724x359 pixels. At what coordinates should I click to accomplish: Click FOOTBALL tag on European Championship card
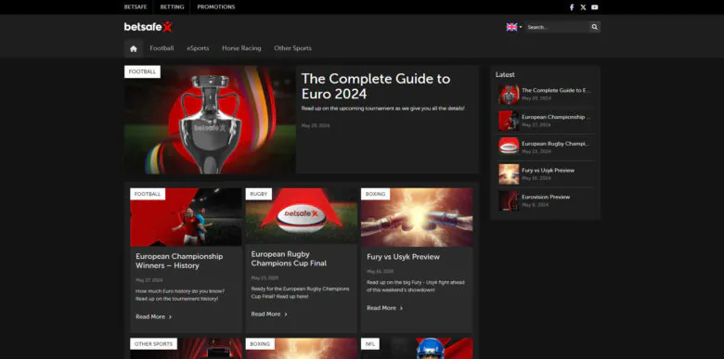coord(148,194)
